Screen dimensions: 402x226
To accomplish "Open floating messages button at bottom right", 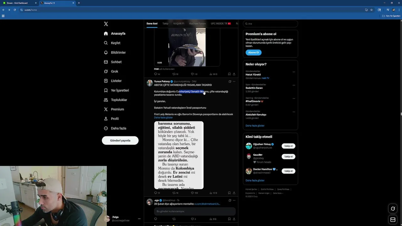I will coord(393,220).
